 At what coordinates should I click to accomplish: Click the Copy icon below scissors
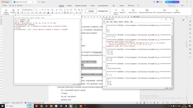18,13
